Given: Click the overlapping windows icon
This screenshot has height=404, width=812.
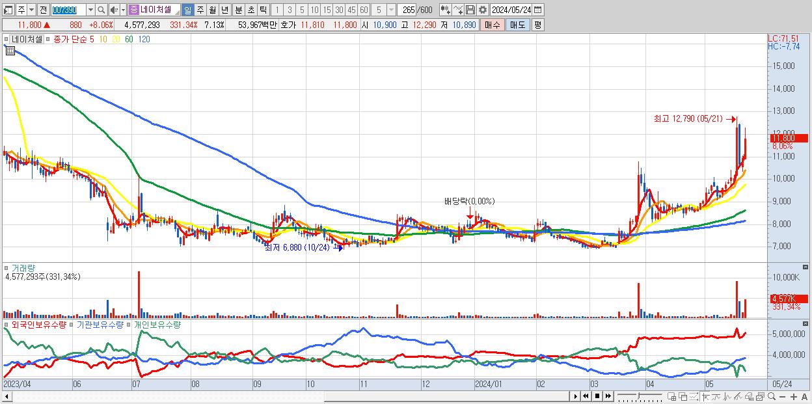Looking at the screenshot, I should pos(683,396).
